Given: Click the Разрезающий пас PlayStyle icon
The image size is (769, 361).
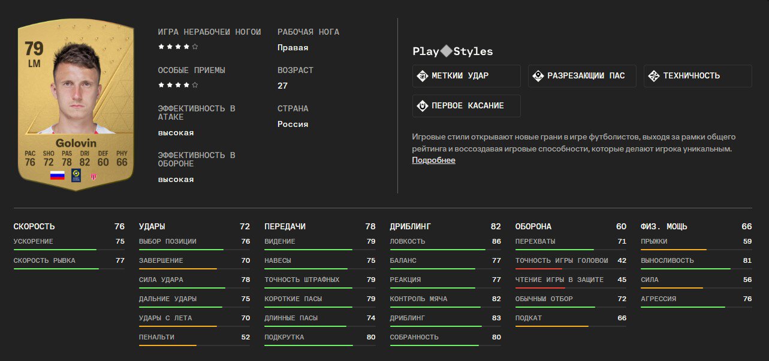Looking at the screenshot, I should [x=538, y=76].
